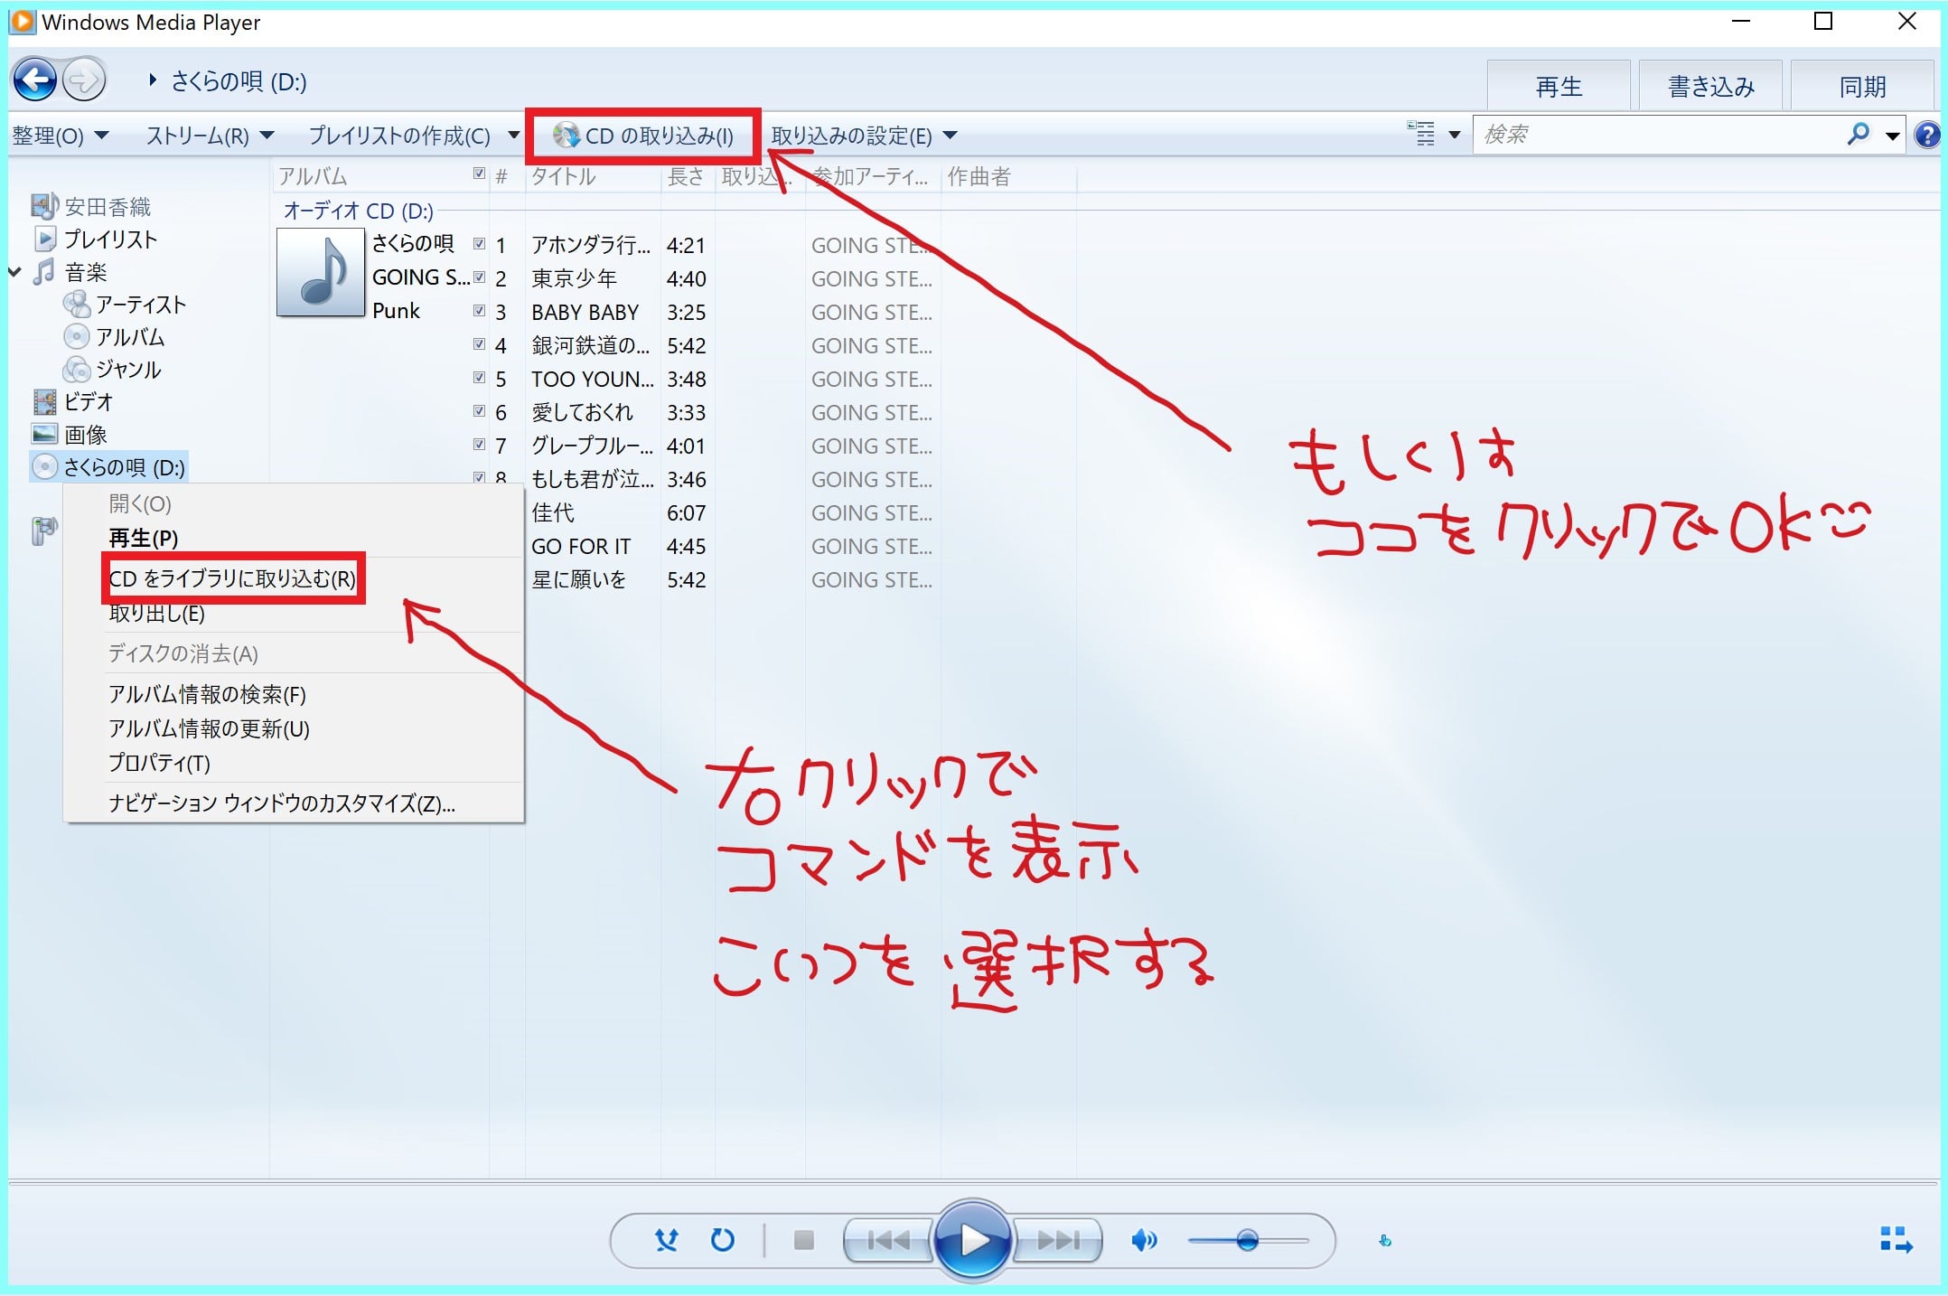Image resolution: width=1948 pixels, height=1296 pixels.
Task: Adjust the volume slider
Action: 1248,1240
